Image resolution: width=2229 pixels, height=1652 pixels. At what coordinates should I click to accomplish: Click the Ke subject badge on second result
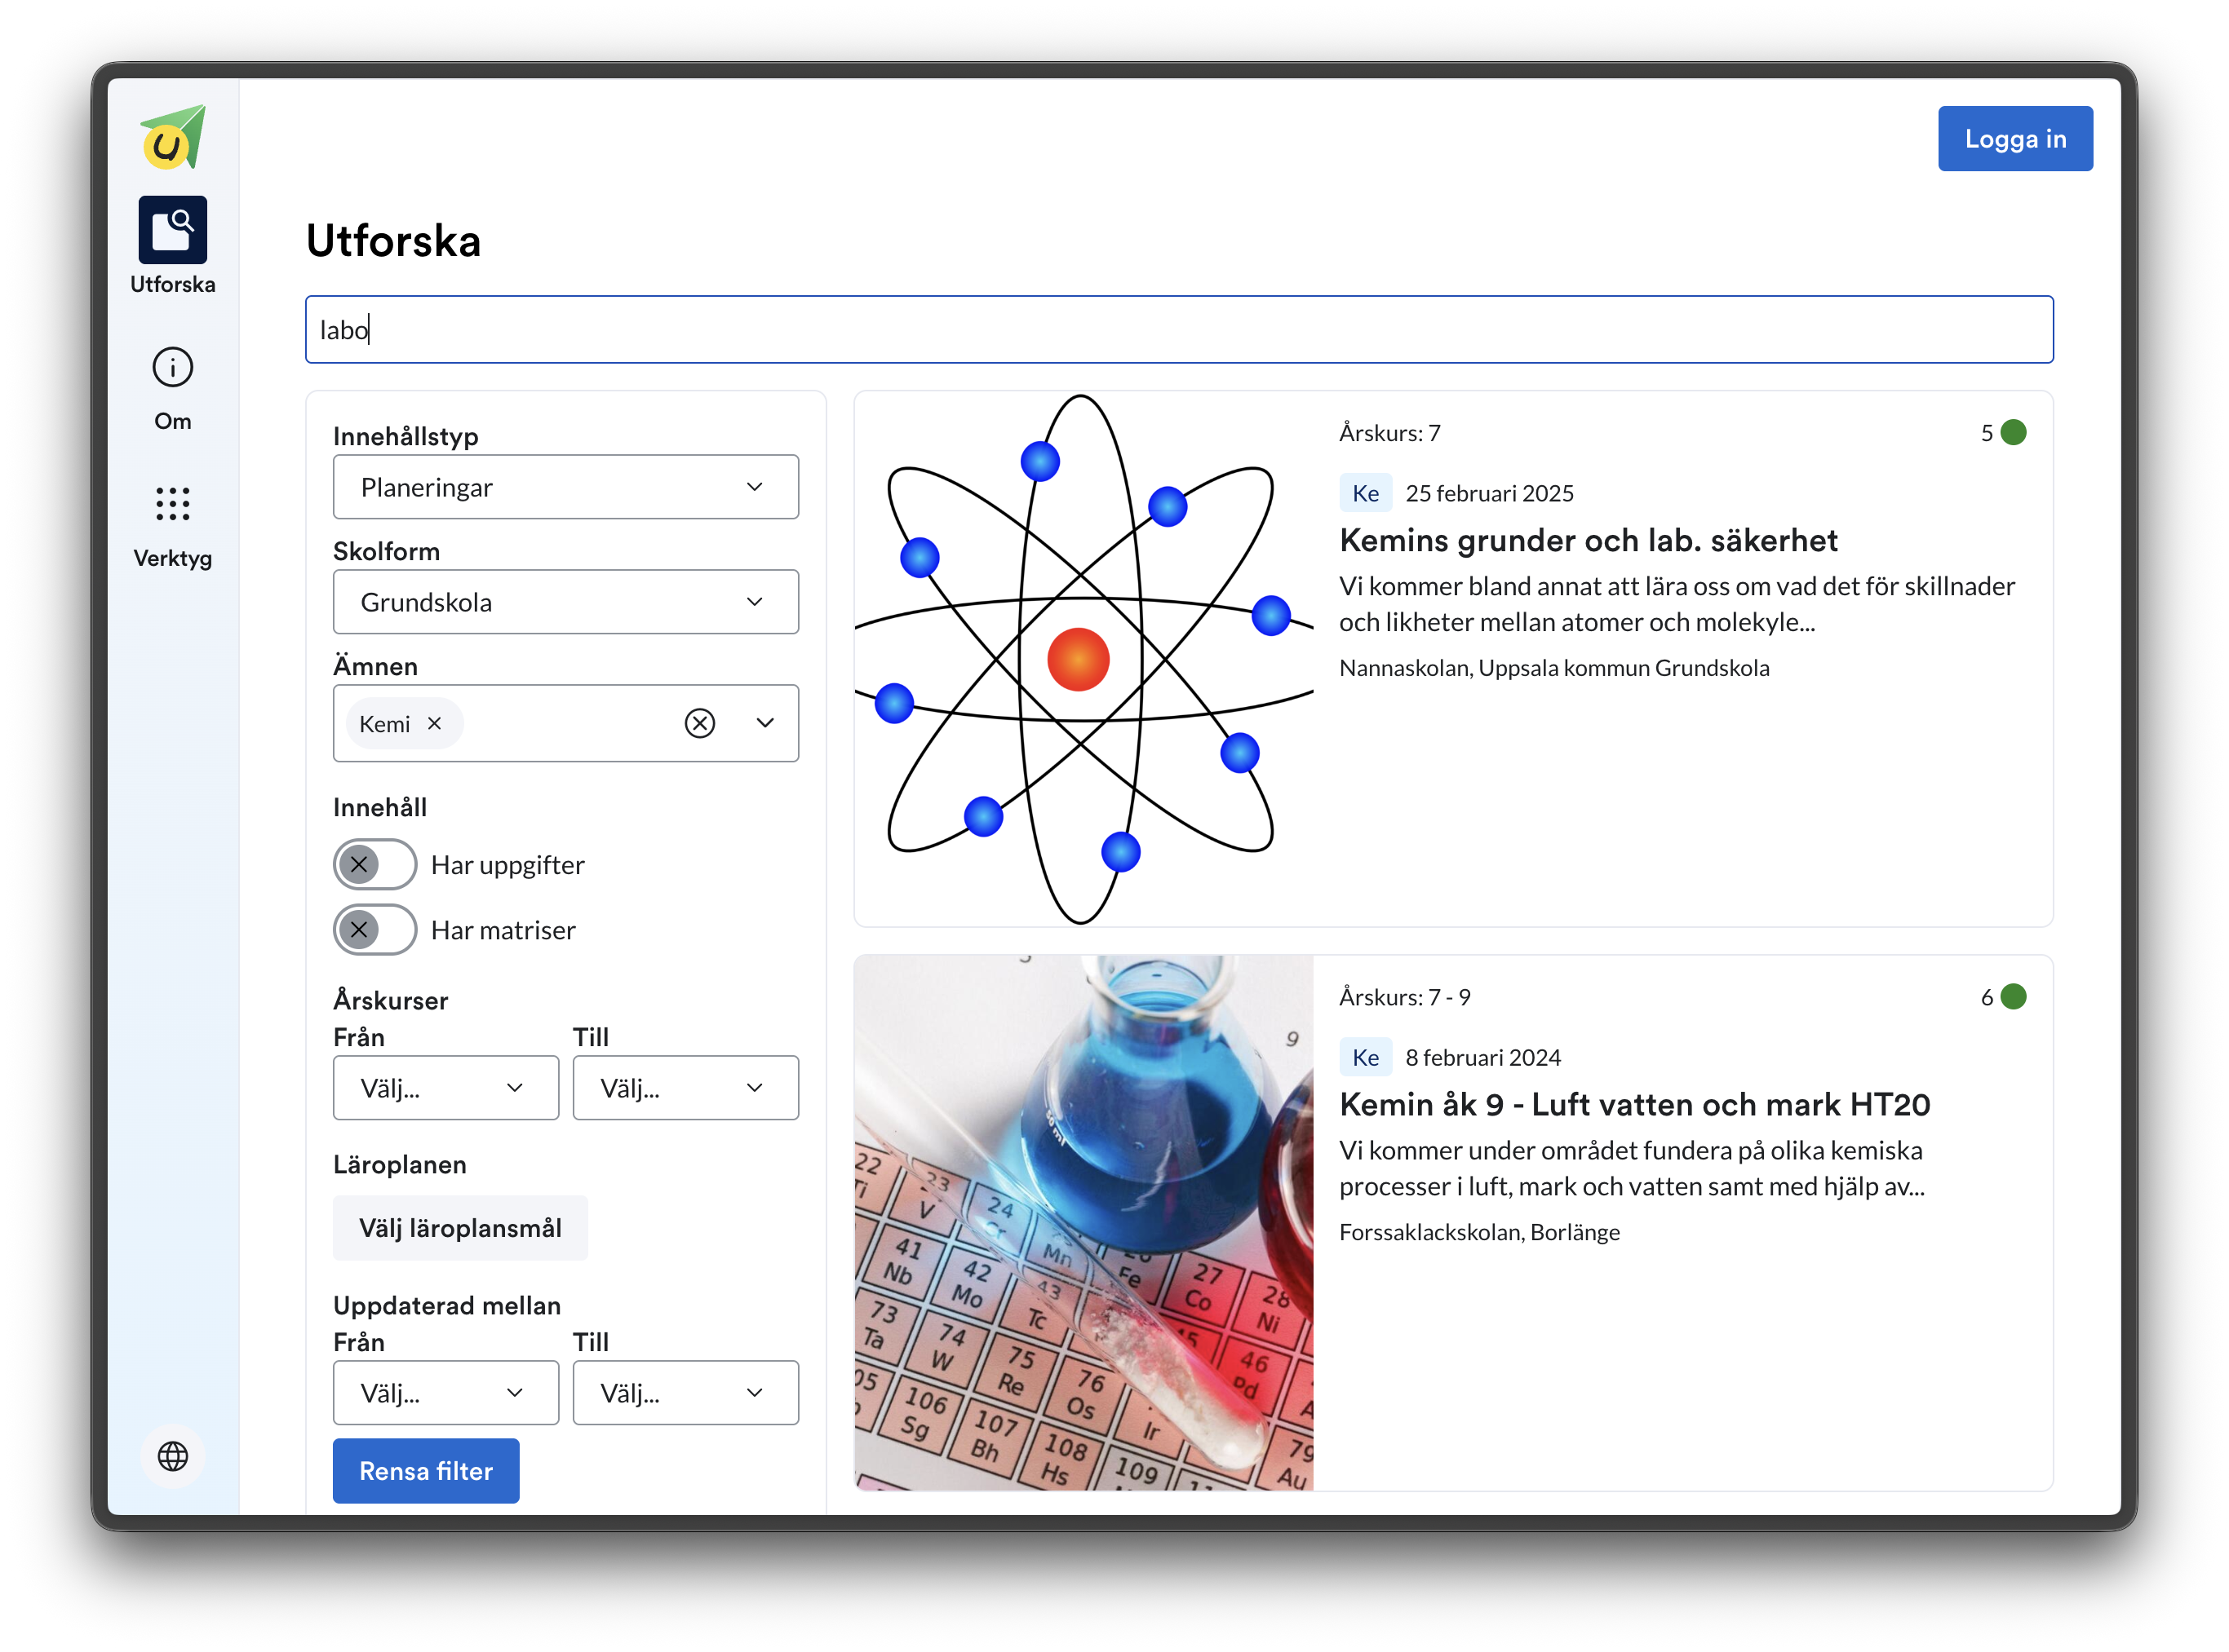pyautogui.click(x=1365, y=1057)
